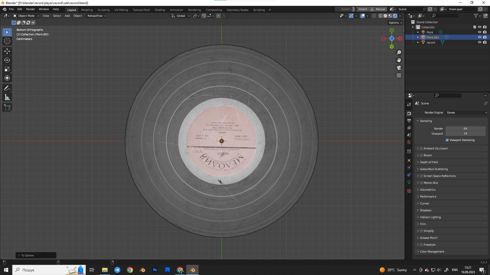The height and width of the screenshot is (275, 490).
Task: Toggle X-ray view
Action: 374,16
